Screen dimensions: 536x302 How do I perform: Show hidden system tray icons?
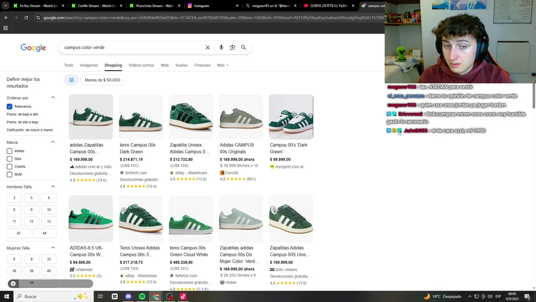click(x=469, y=297)
